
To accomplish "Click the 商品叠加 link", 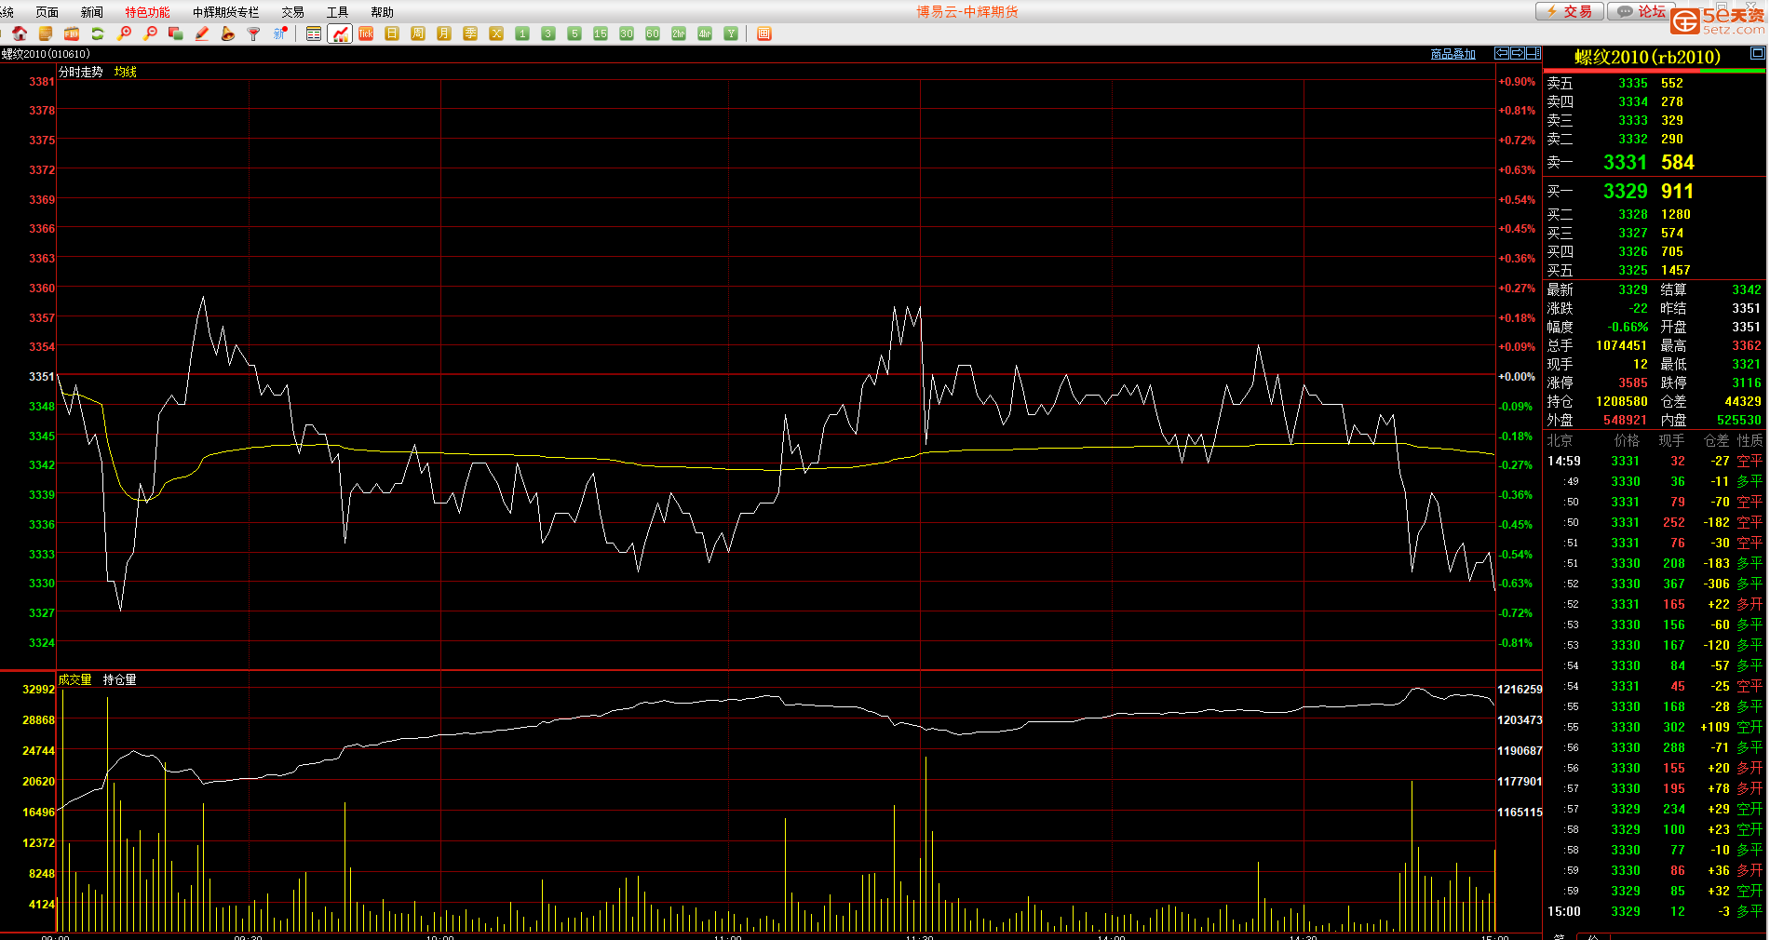I will click(1452, 54).
